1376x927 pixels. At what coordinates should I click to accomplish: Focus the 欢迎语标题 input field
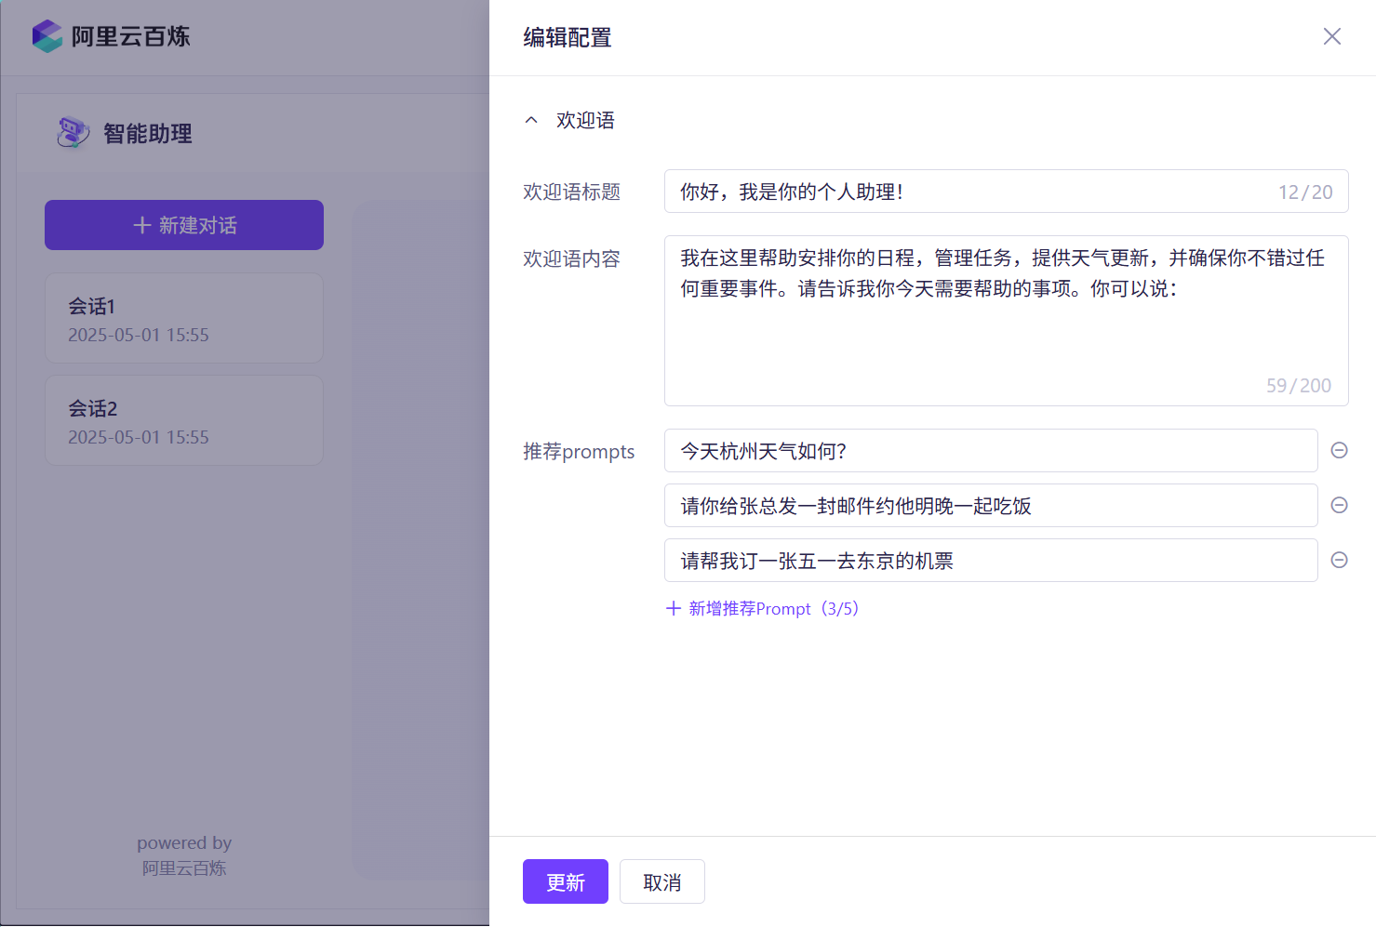1007,192
